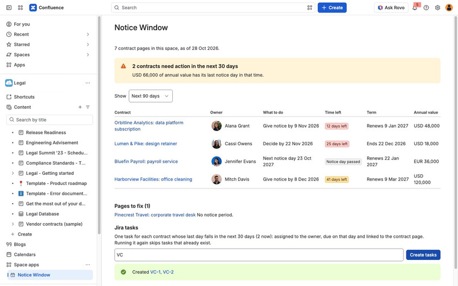Click the Legal Database table icon
This screenshot has width=458, height=286.
20,214
